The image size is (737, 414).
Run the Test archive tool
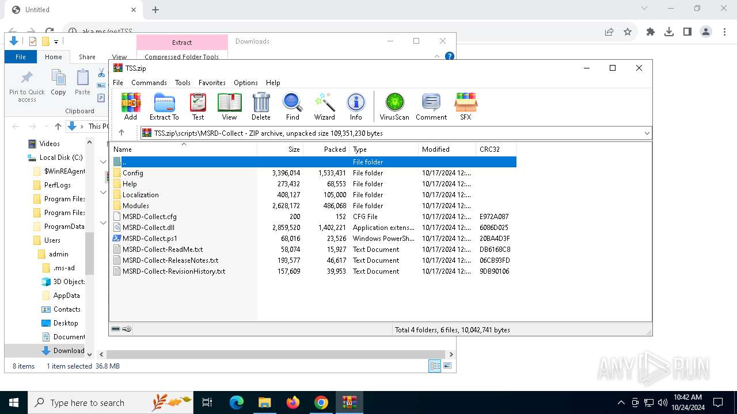pos(198,106)
